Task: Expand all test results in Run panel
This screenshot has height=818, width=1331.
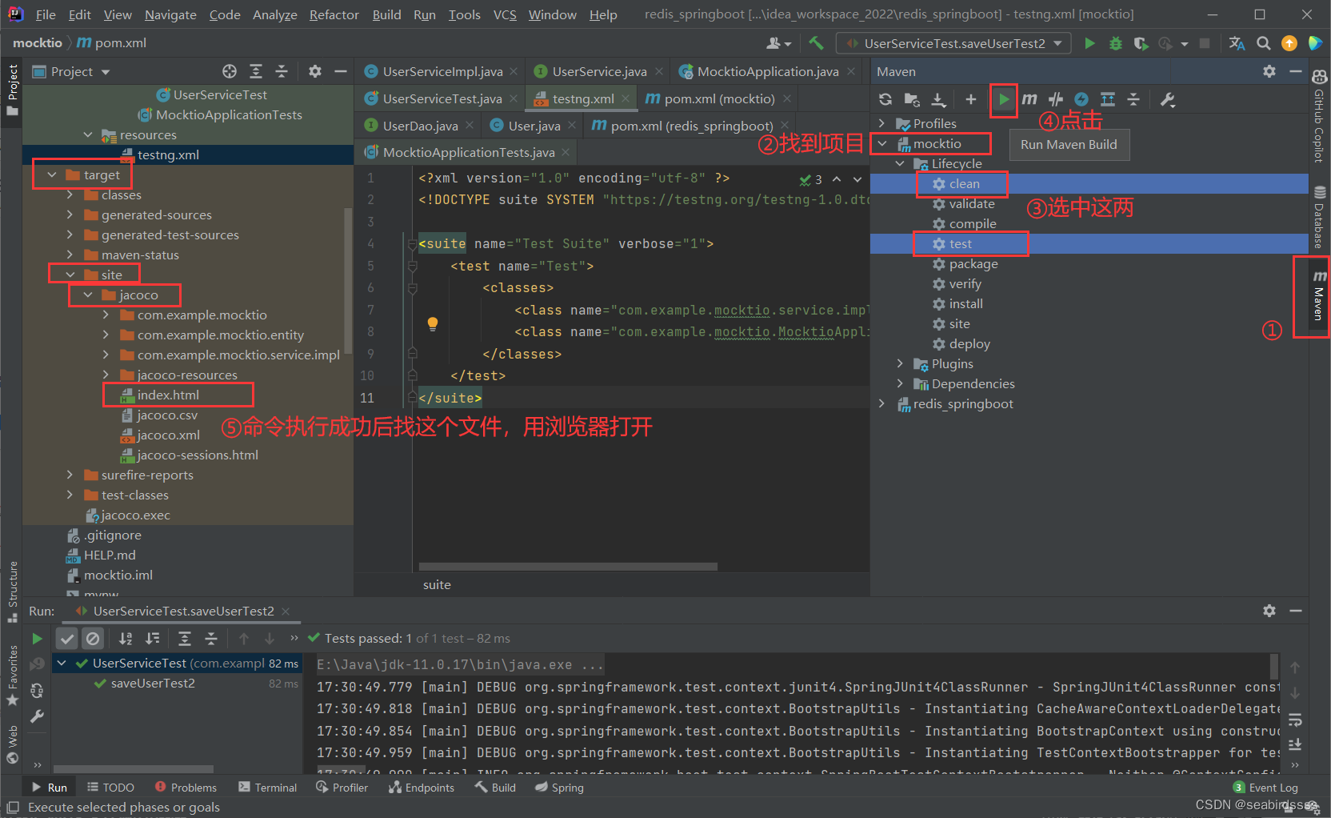Action: (x=185, y=638)
